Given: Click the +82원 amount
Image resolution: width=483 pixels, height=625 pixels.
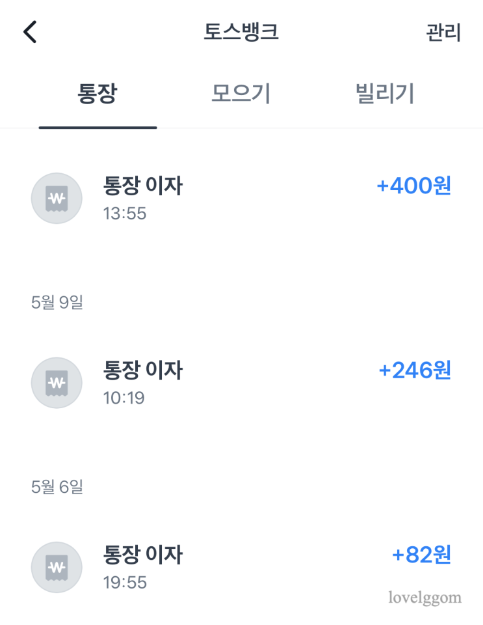Looking at the screenshot, I should 421,555.
